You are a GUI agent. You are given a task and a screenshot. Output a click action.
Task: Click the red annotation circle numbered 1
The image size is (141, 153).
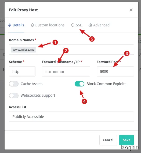(x=55, y=43)
